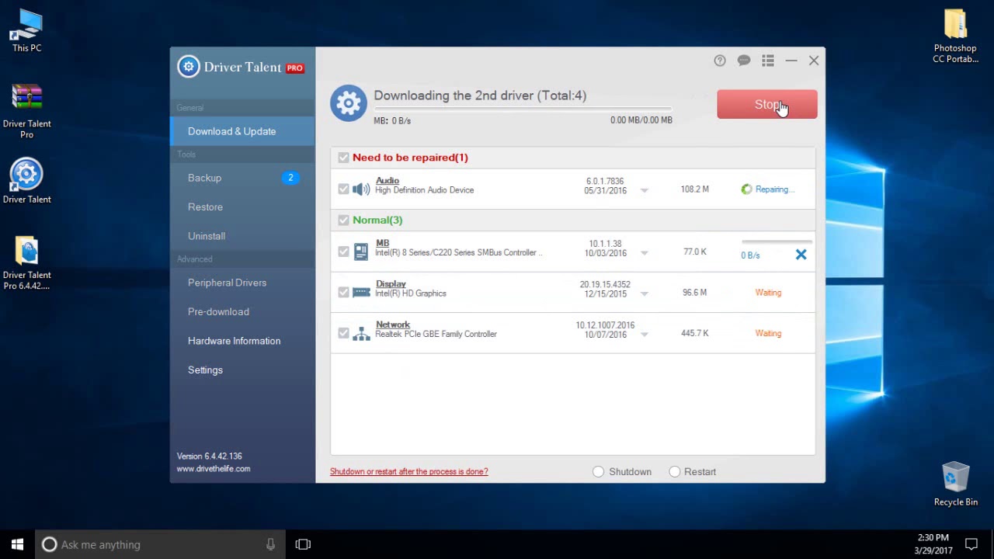Expand the Audio driver version dropdown

click(x=644, y=190)
